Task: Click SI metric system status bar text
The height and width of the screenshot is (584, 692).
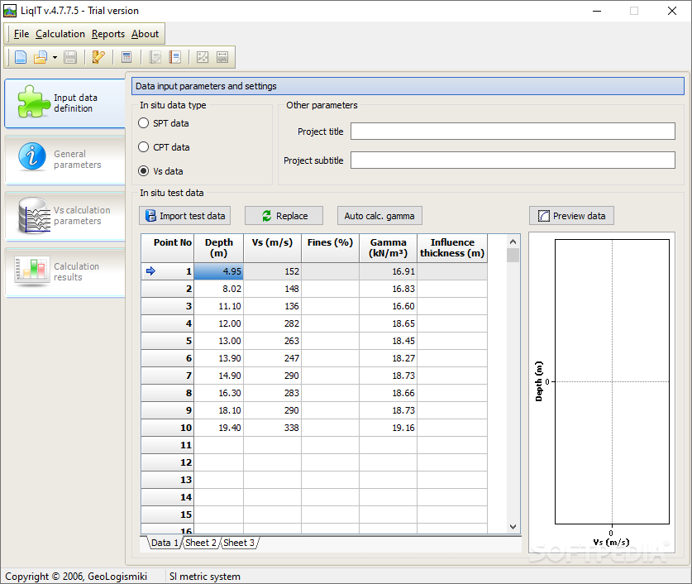Action: coord(205,577)
